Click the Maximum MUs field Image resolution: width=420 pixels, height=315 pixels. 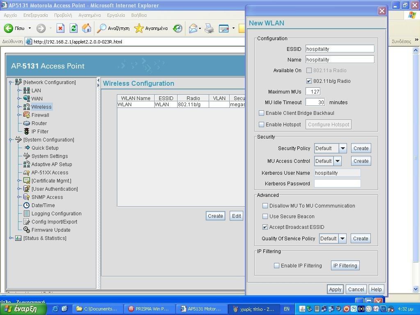point(313,91)
